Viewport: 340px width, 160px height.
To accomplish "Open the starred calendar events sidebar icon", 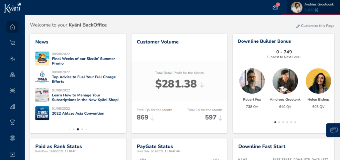I will tap(12, 154).
